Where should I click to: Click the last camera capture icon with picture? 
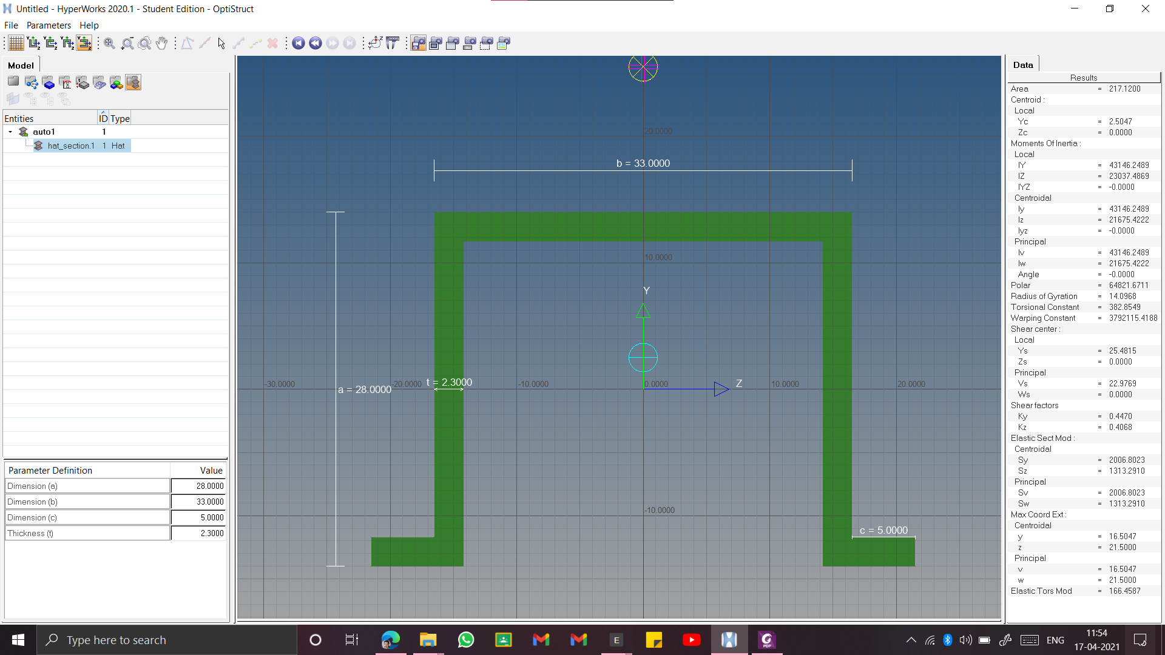(504, 43)
